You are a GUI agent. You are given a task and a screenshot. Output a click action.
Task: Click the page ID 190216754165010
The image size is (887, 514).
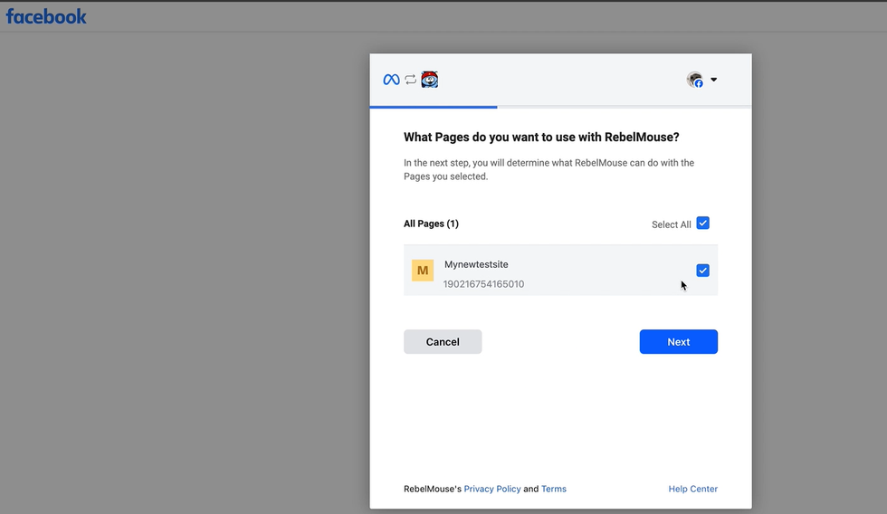483,284
